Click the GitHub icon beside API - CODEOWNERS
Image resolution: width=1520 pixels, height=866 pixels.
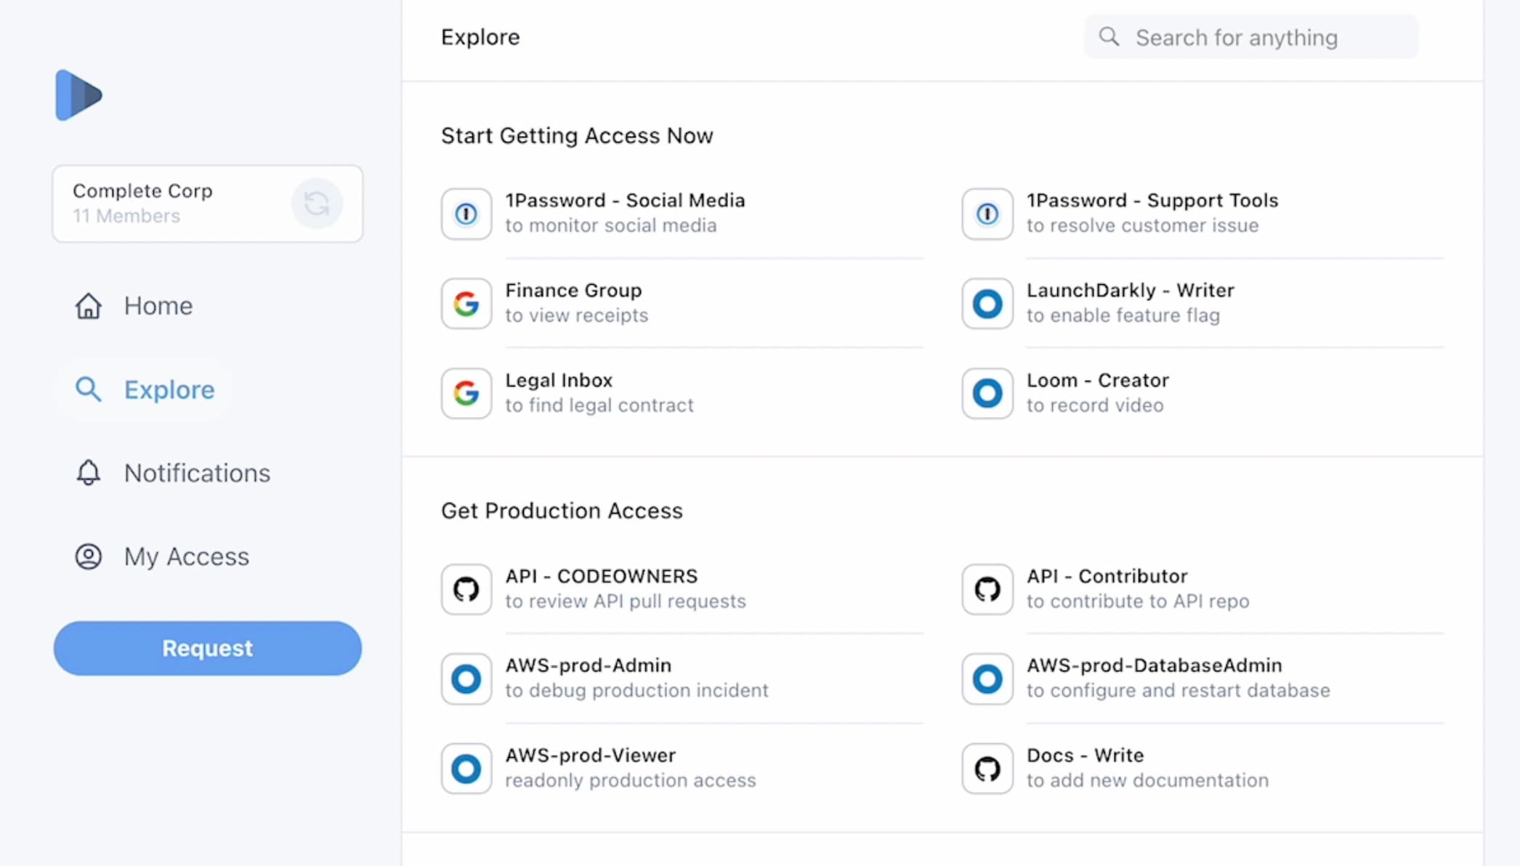tap(466, 589)
